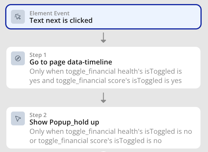Click the cursor-click Element Event icon
This screenshot has height=152, width=208.
point(18,17)
